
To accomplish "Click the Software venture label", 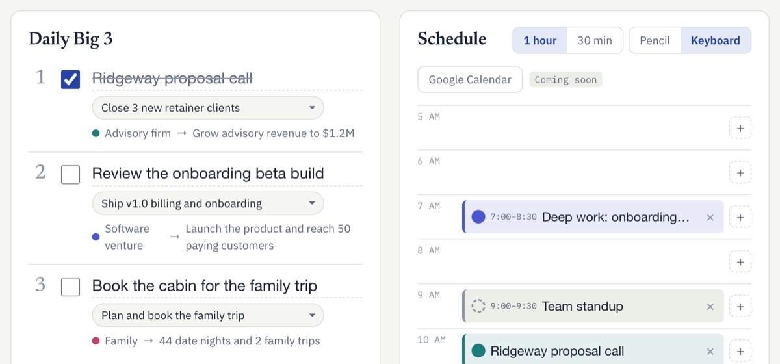I will [x=127, y=237].
